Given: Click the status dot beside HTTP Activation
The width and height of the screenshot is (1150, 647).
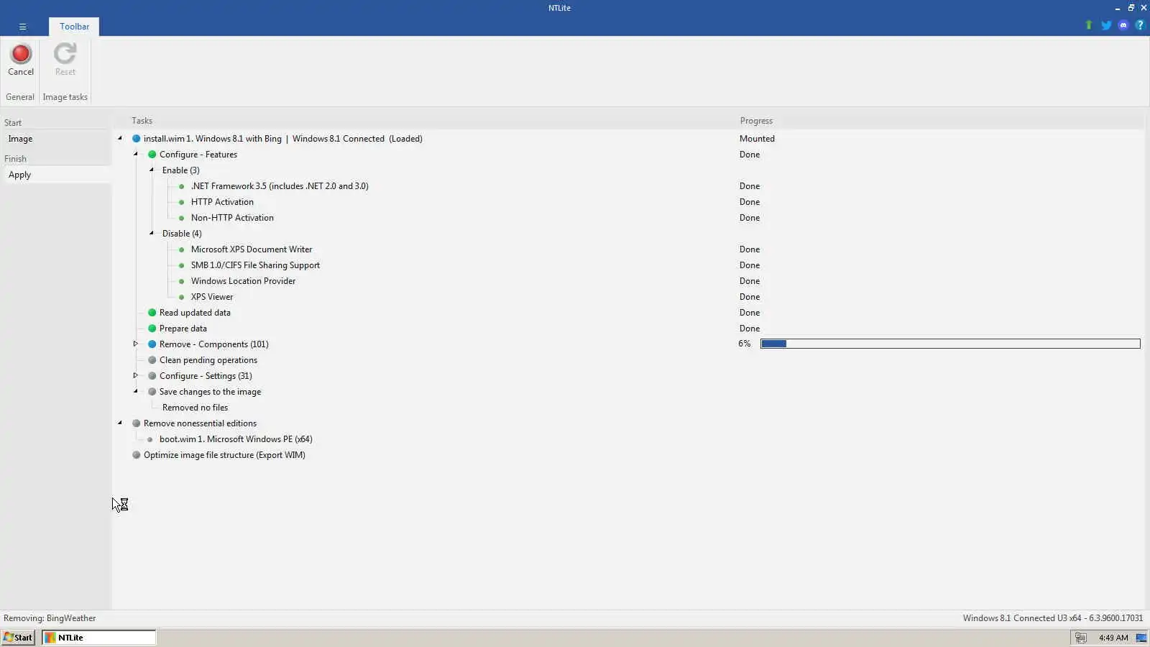Looking at the screenshot, I should (181, 202).
